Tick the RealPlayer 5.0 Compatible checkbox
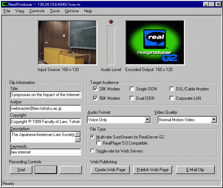Viewport: 223px width, 188px height. point(98,143)
